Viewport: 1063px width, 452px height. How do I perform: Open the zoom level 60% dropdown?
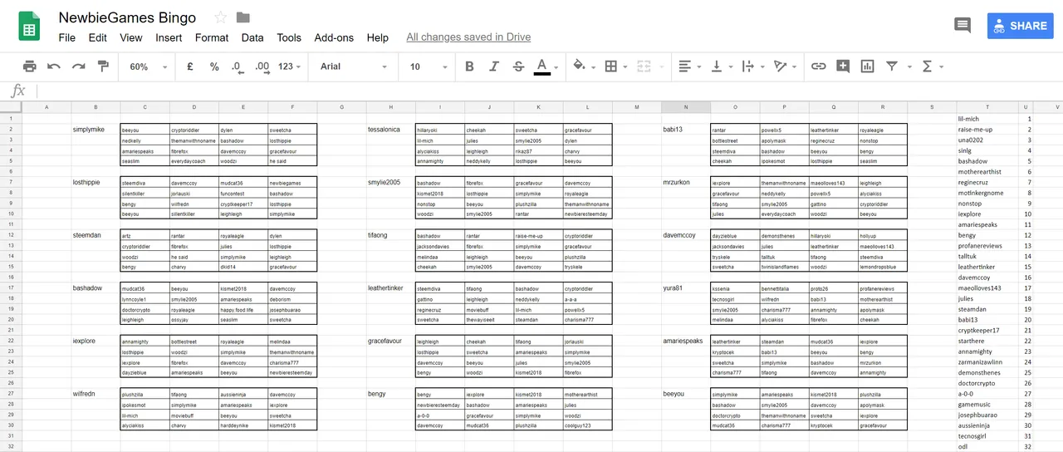tap(148, 66)
